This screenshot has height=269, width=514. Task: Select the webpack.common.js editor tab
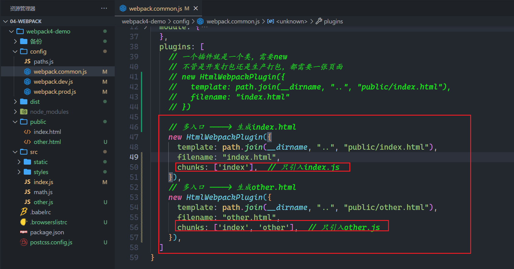click(159, 8)
